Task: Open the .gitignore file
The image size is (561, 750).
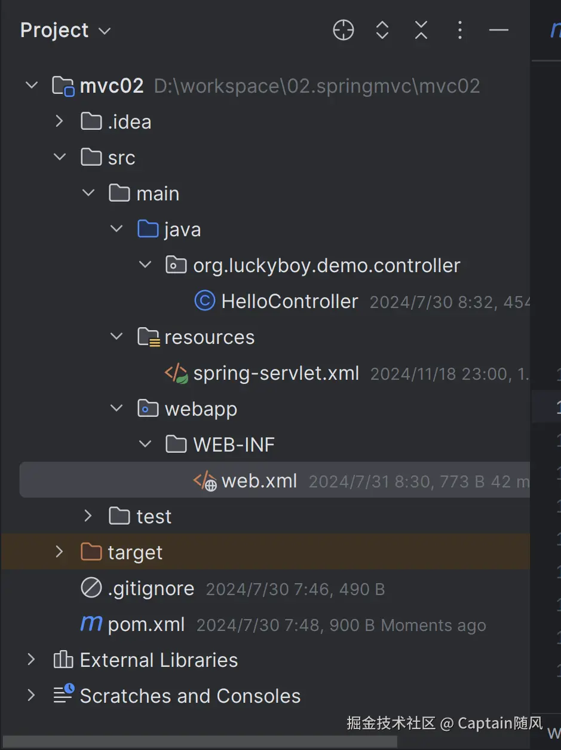Action: tap(150, 588)
